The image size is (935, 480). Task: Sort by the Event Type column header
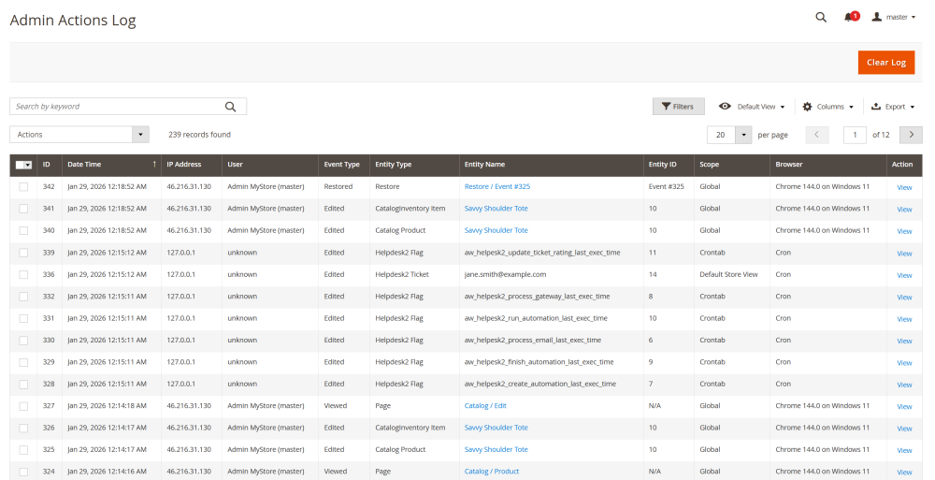pos(344,164)
